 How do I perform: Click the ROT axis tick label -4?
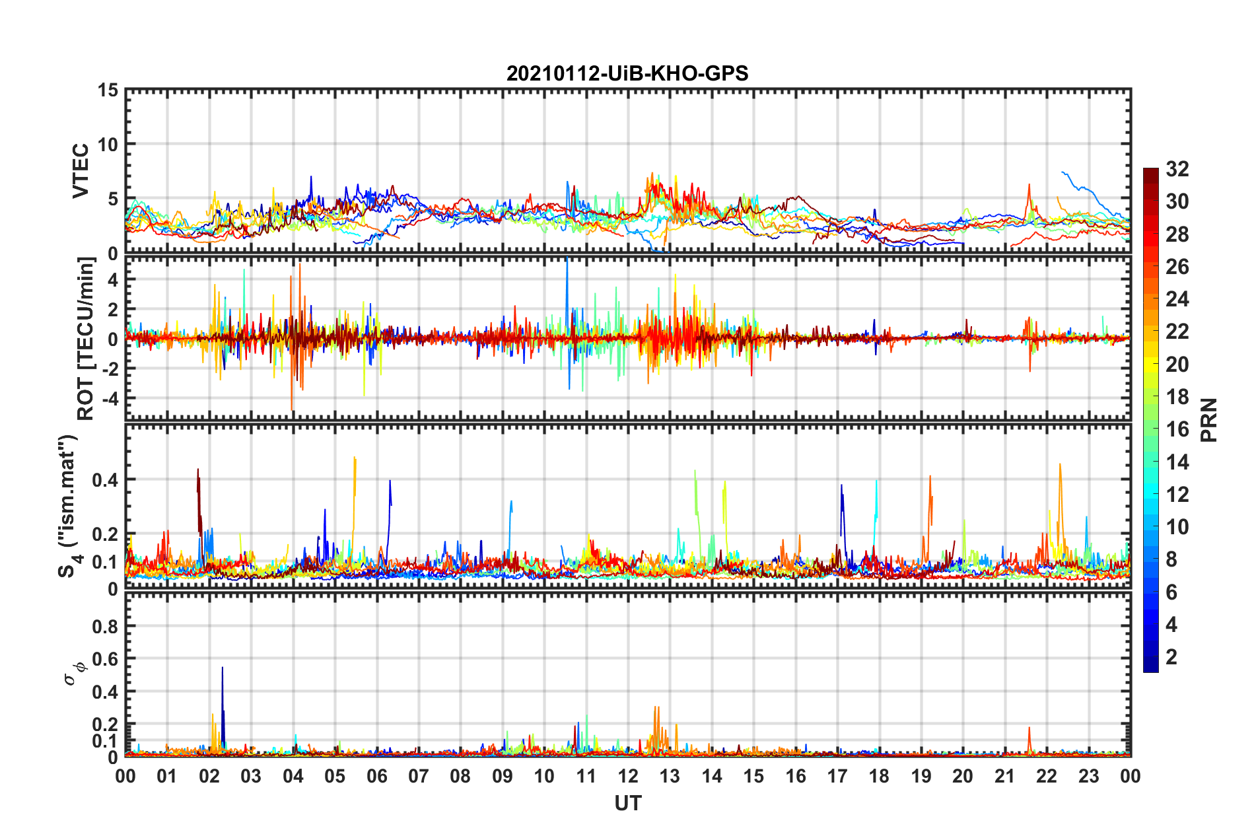point(110,399)
